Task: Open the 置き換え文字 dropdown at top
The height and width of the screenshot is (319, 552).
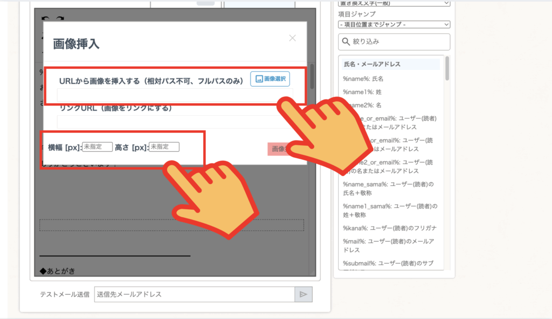Action: pyautogui.click(x=394, y=3)
